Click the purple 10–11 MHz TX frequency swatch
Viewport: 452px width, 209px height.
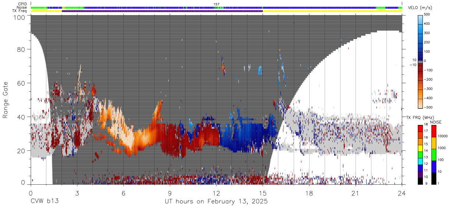[x=420, y=174]
